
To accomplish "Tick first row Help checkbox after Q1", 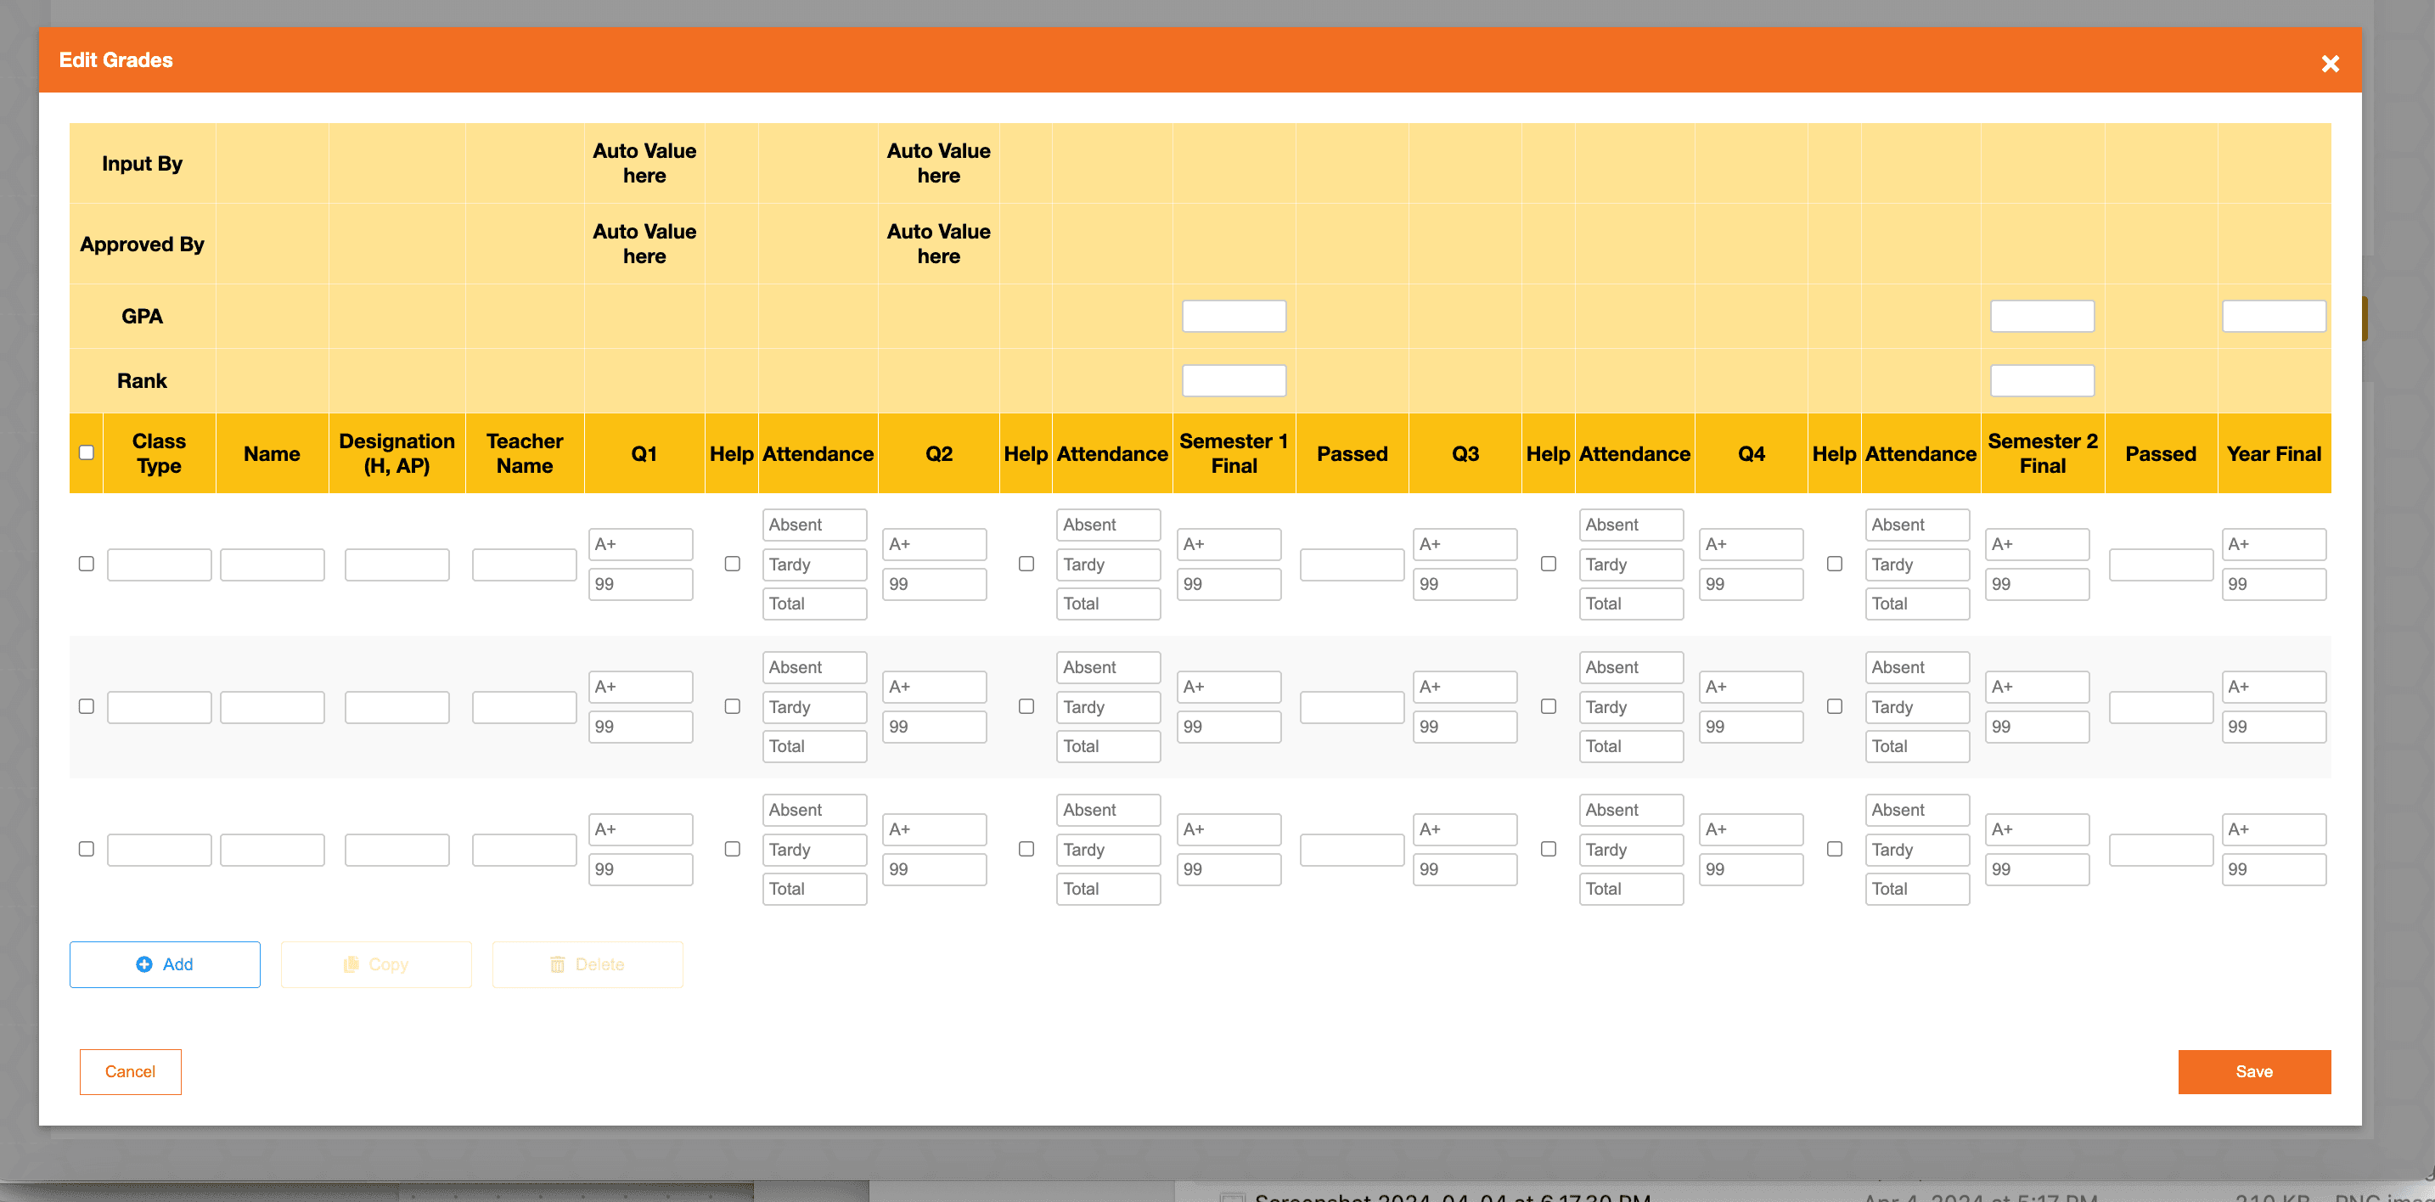I will click(732, 564).
